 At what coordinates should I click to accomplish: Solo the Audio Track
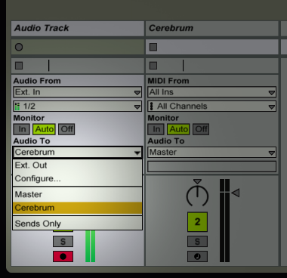[63, 242]
